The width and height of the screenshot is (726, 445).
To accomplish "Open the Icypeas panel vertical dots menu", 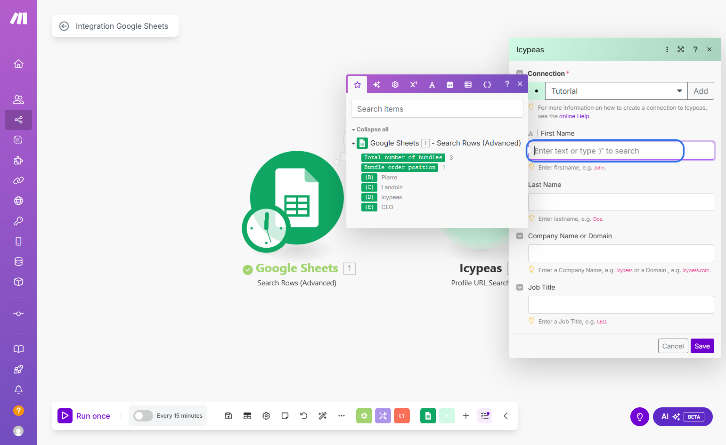I will pos(667,49).
